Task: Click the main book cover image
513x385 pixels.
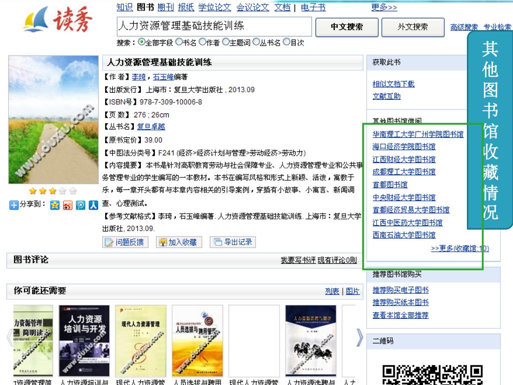Action: (53, 119)
